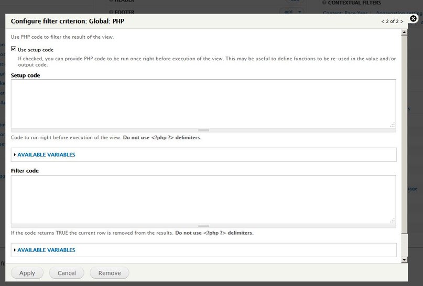Viewport: 423px width, 286px height.
Task: Open the Footer "add" dropdown arrow
Action: point(299,12)
